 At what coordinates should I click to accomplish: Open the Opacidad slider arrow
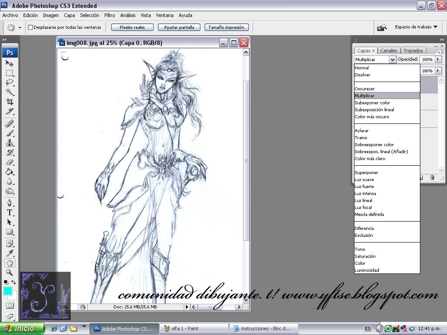point(438,59)
